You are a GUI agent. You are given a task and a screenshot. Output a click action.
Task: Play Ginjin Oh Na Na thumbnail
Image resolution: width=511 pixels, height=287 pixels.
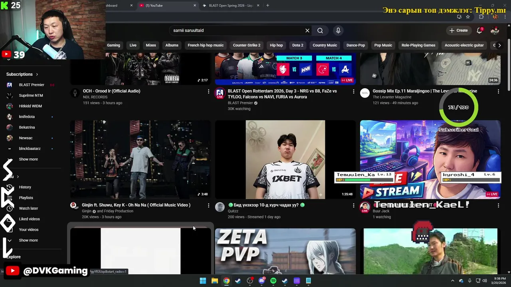(x=141, y=159)
